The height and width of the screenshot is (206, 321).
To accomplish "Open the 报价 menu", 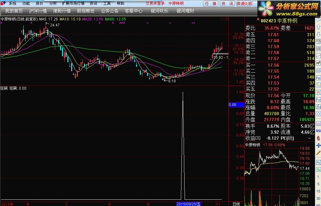I will pos(39,3).
